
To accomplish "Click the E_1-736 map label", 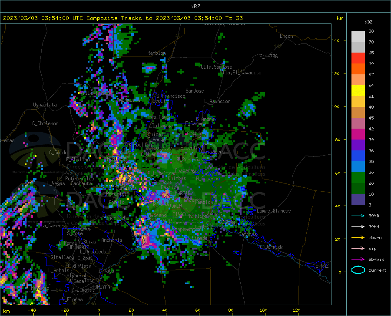I will click(x=268, y=57).
